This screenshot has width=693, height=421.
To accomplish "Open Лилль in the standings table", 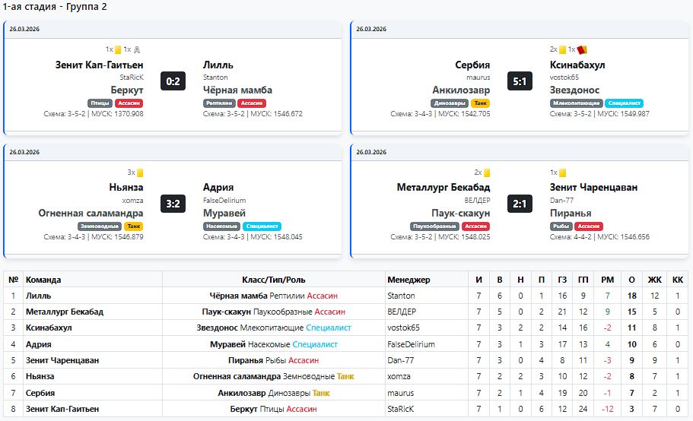I will (x=38, y=296).
